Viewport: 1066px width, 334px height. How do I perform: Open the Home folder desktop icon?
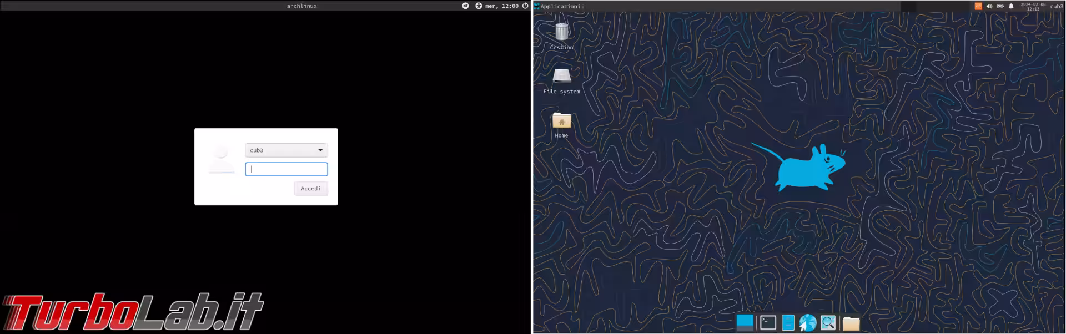click(x=562, y=125)
